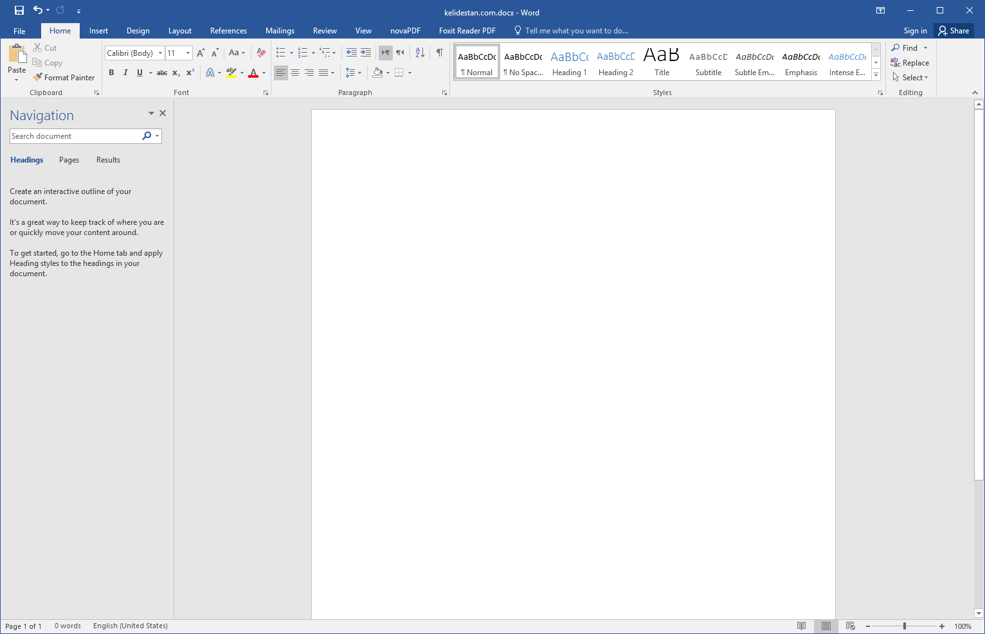Click the zoom slider handle
The height and width of the screenshot is (634, 985).
tap(905, 626)
